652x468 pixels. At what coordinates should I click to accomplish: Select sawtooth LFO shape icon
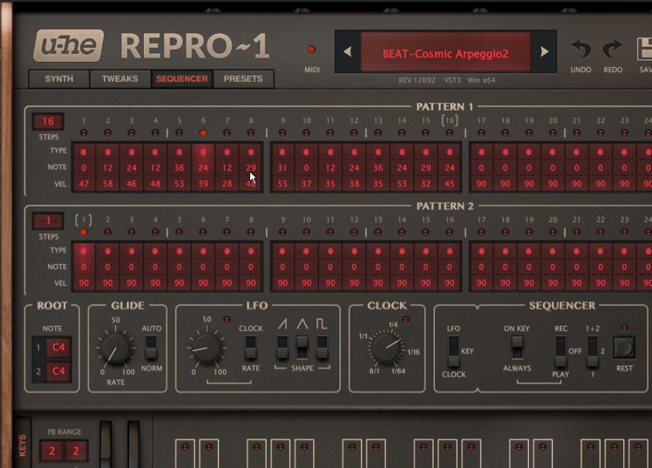pos(283,323)
